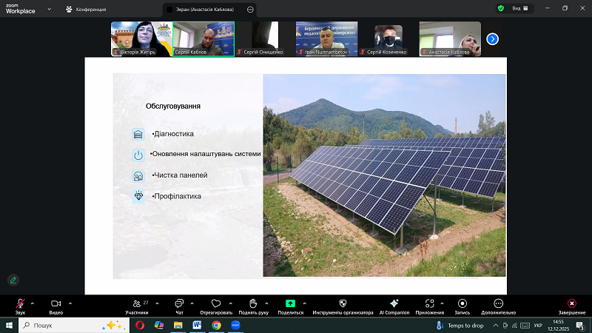Open Инструменты организатора host tools
The height and width of the screenshot is (333, 592).
pyautogui.click(x=341, y=303)
